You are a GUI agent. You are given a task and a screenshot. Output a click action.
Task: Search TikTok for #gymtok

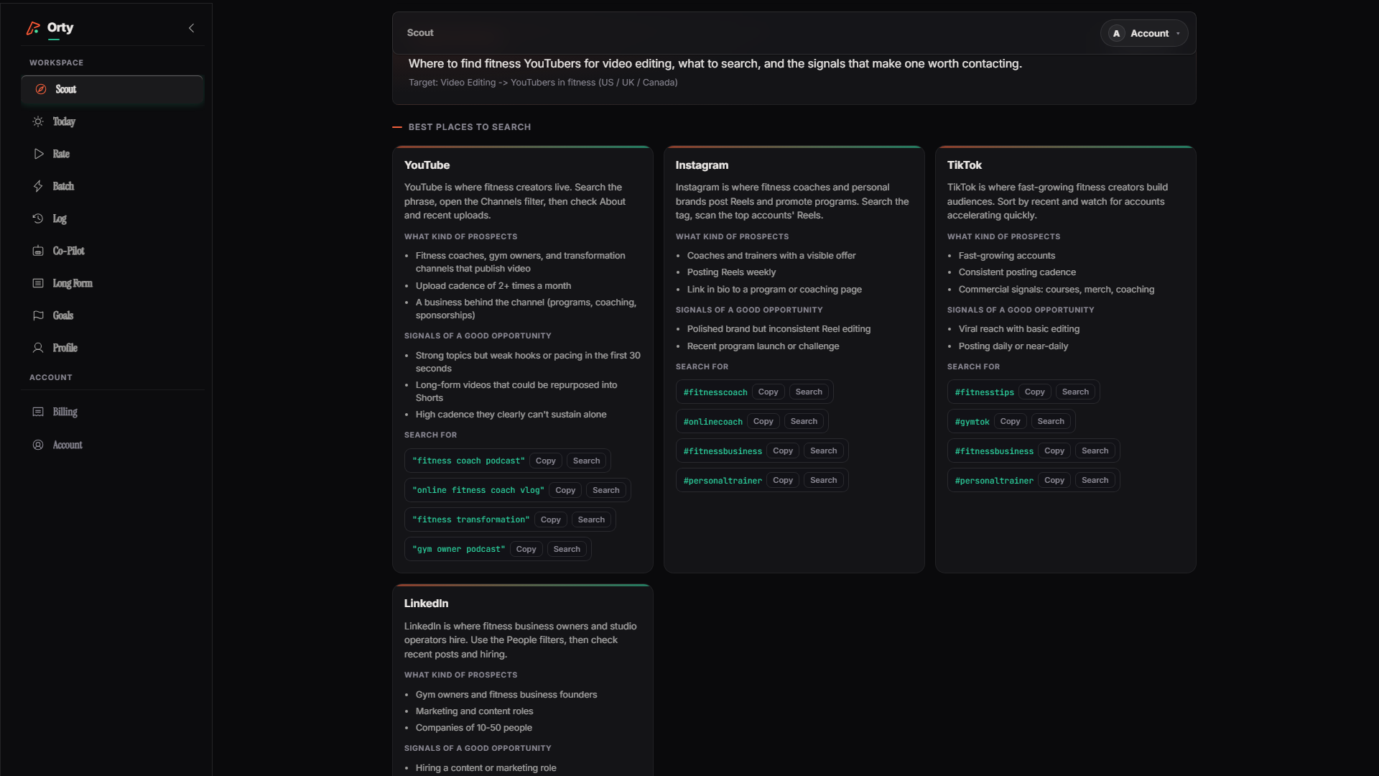1050,421
